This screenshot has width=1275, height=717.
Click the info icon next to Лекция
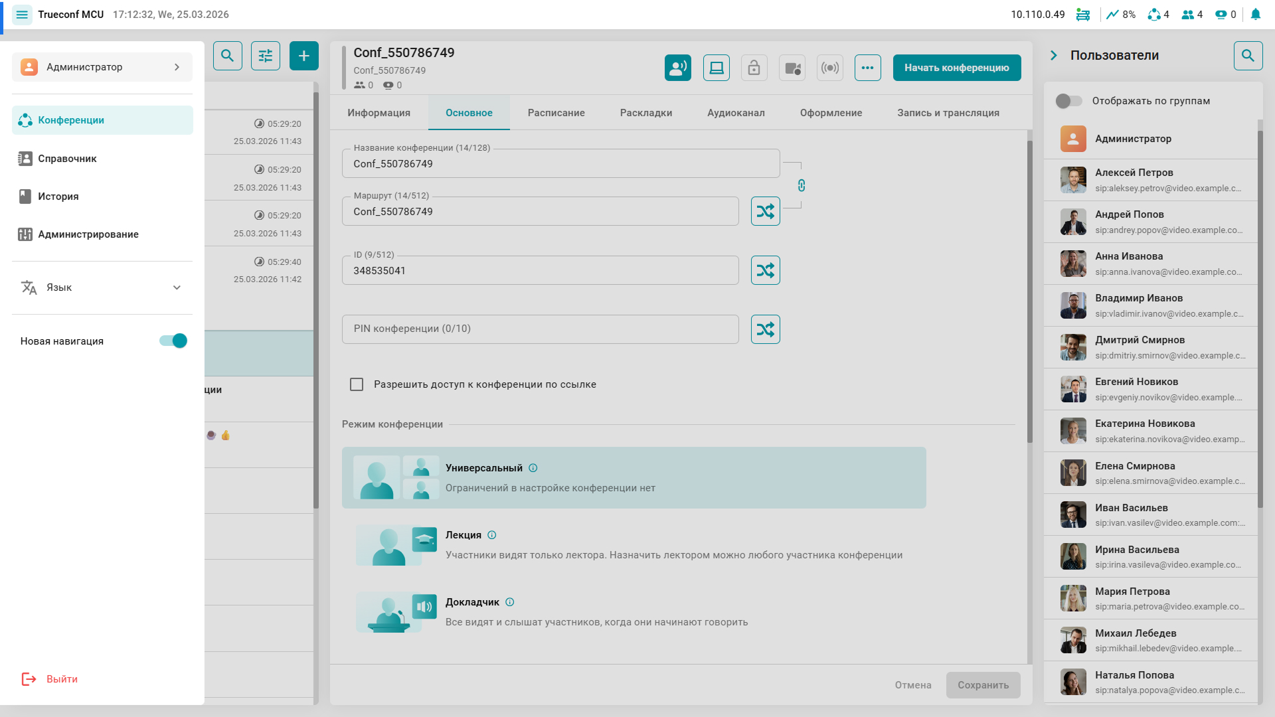492,535
